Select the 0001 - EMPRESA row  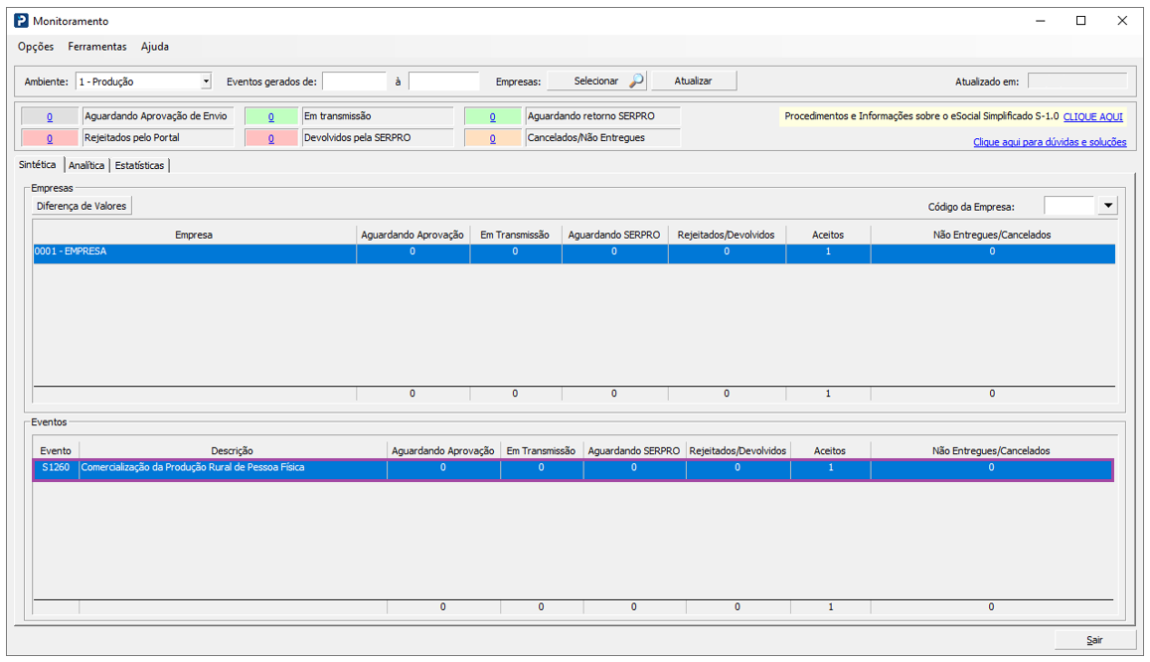pos(575,253)
